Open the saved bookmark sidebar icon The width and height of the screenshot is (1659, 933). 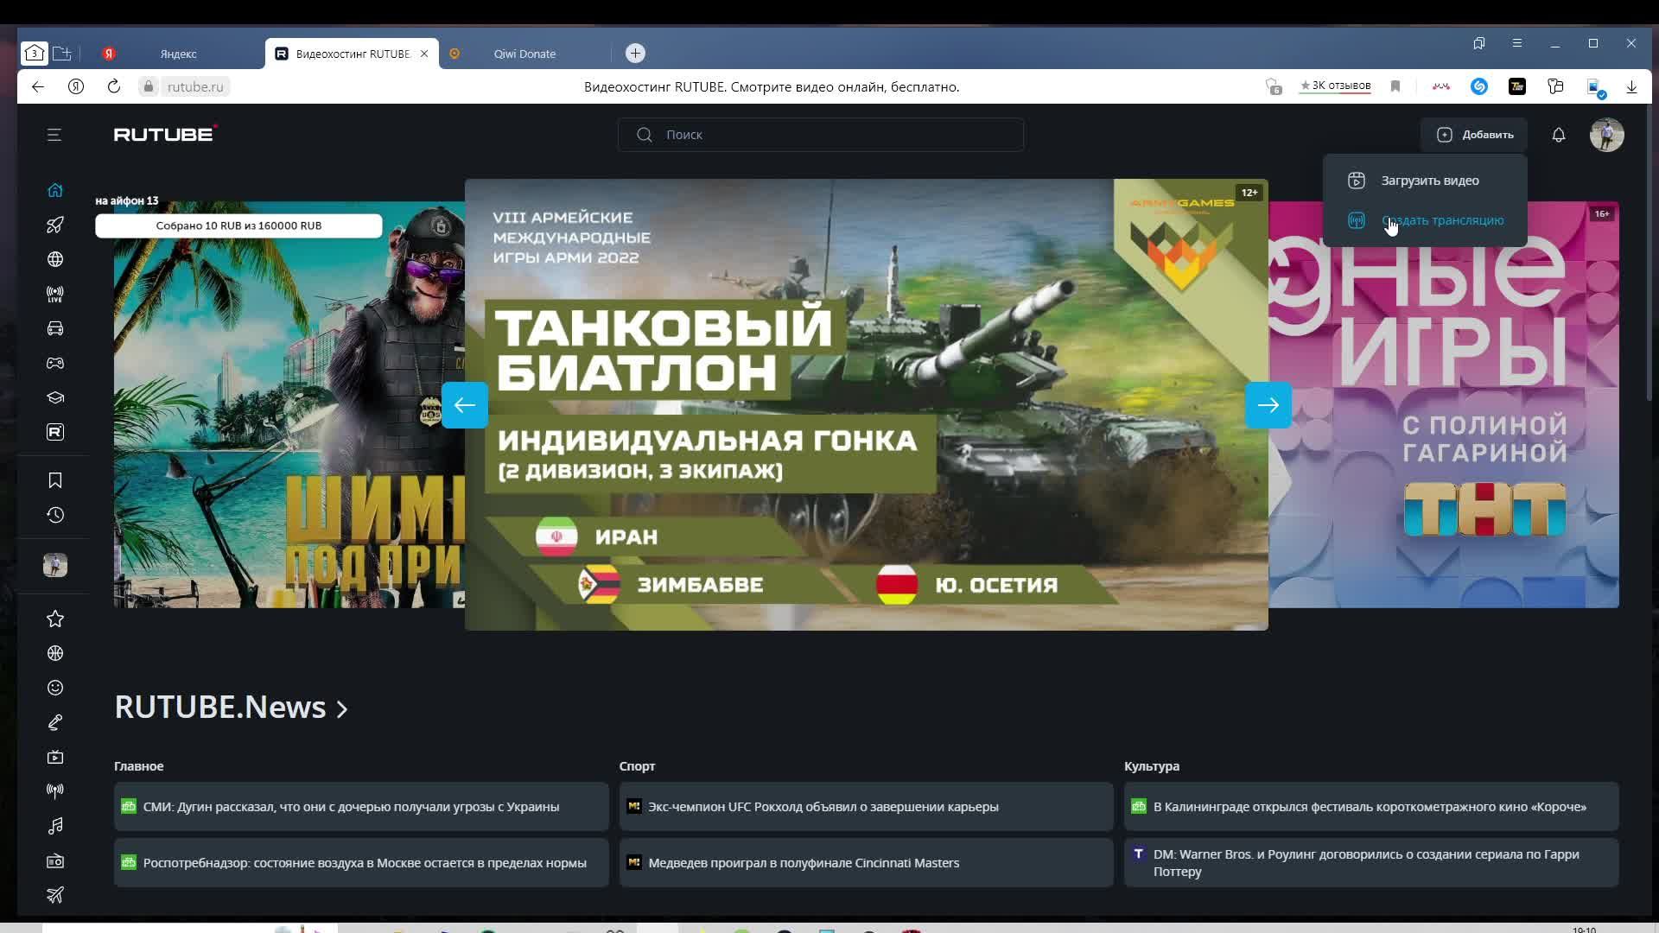click(55, 480)
